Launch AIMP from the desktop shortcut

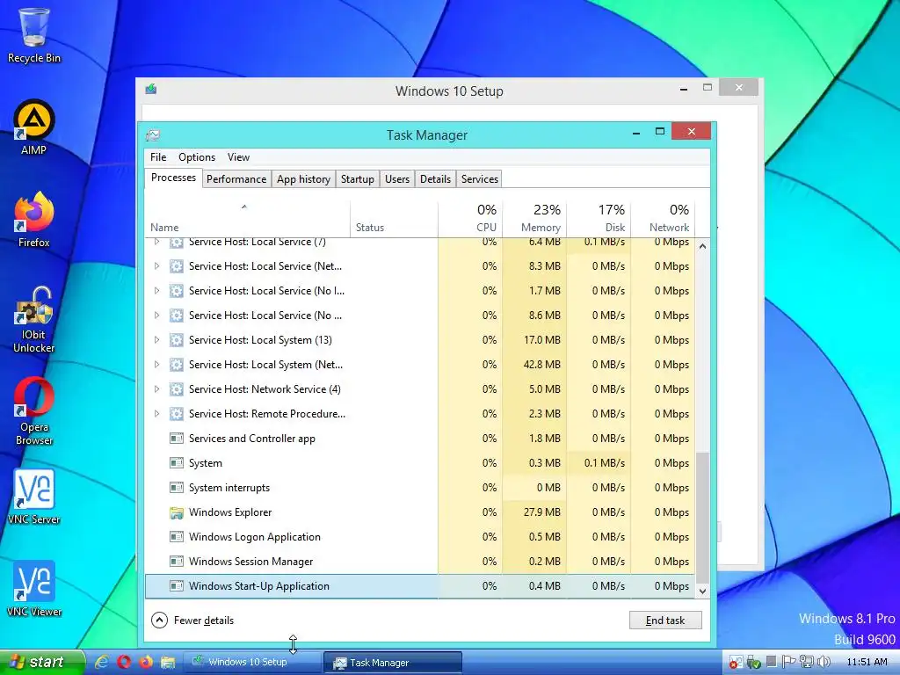click(x=34, y=127)
